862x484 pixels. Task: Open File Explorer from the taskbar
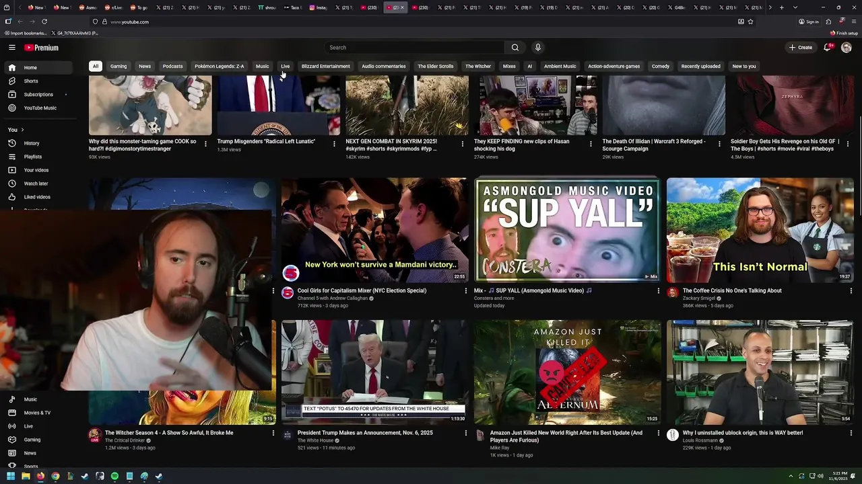point(26,477)
